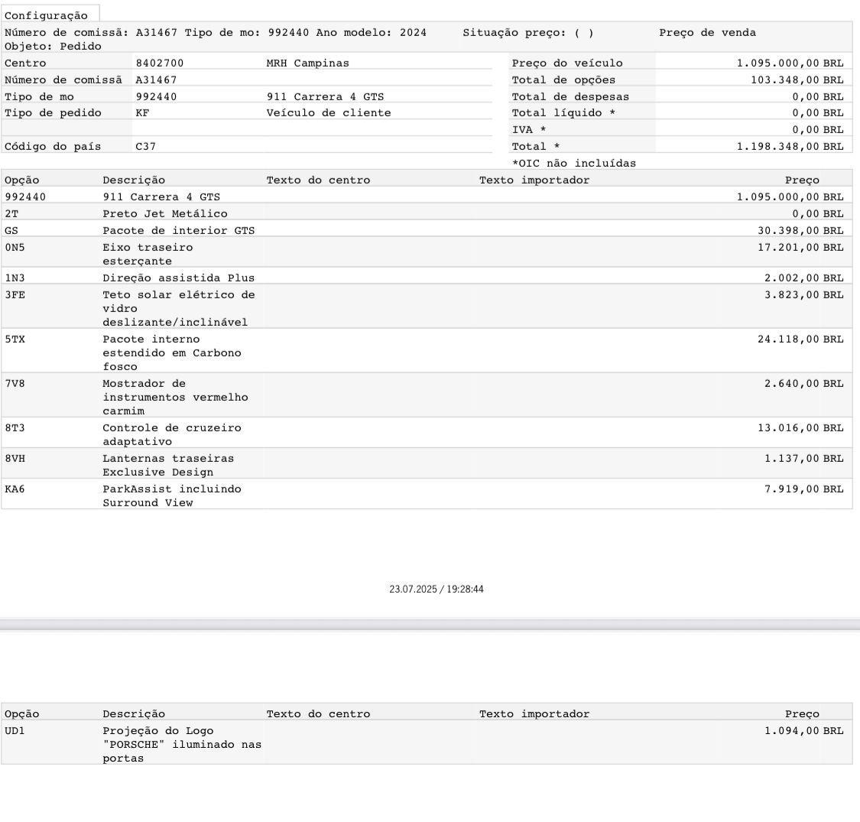Select option code 'GS'
Screen dimensions: 860x822
pyautogui.click(x=11, y=230)
